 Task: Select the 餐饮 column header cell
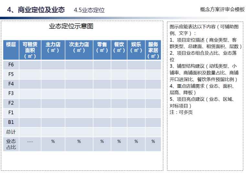pyautogui.click(x=119, y=47)
